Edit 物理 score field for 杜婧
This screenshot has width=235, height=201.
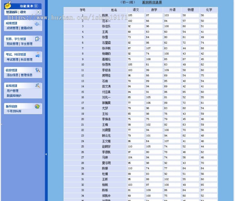[x=191, y=174]
